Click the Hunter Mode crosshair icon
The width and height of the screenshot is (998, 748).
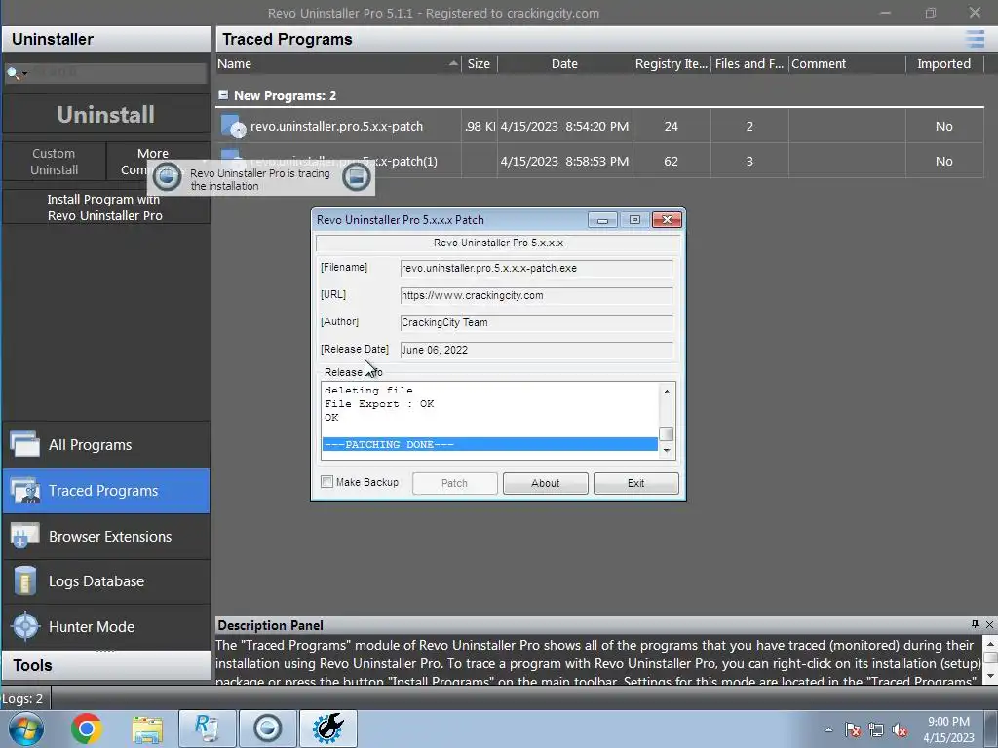pyautogui.click(x=26, y=626)
